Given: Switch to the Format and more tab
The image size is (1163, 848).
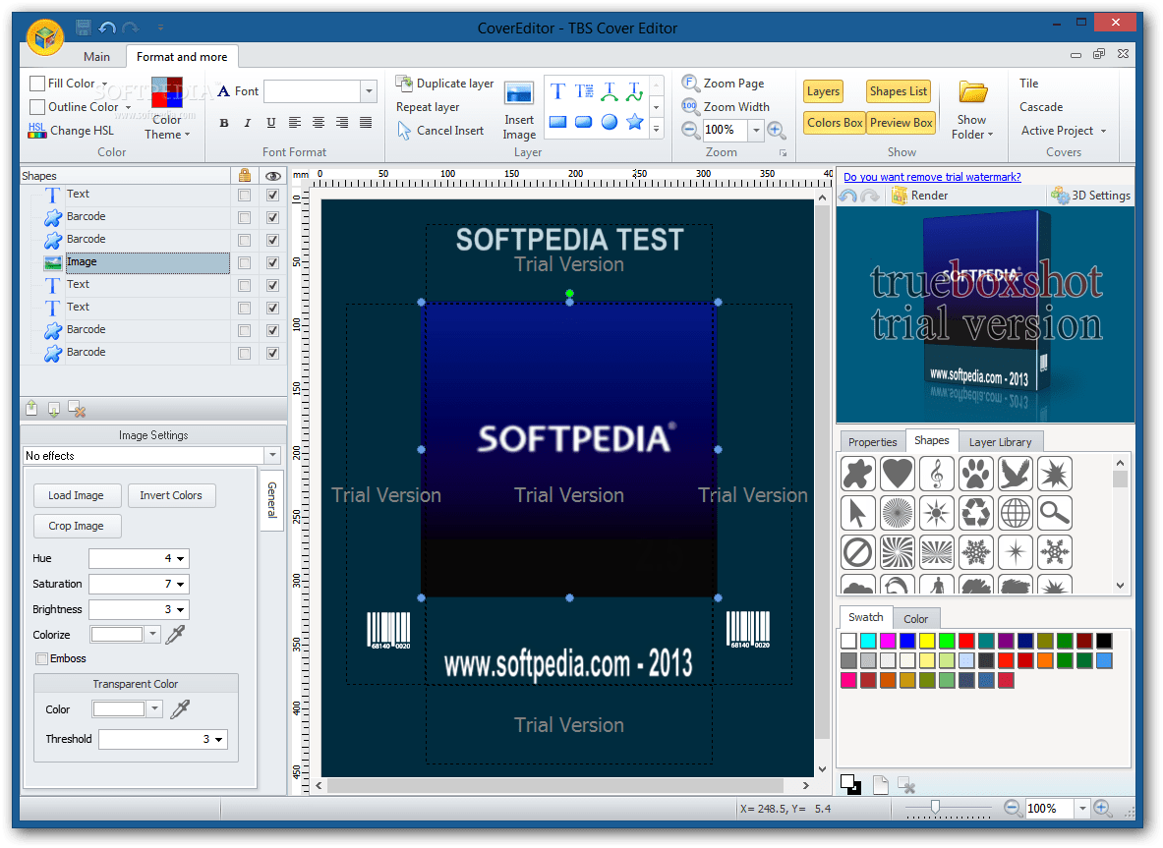Looking at the screenshot, I should [182, 56].
